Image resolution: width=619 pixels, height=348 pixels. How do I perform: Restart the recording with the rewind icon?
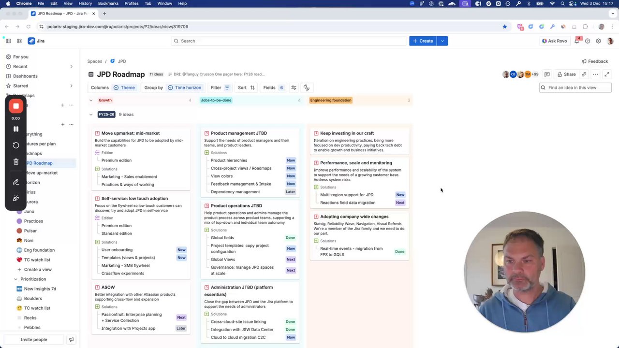click(x=16, y=145)
